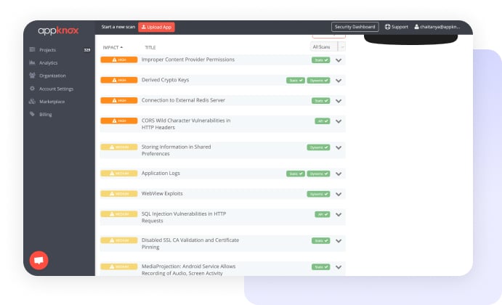
Task: Click MEDIUM badge on SQL Injection row
Action: coord(119,213)
